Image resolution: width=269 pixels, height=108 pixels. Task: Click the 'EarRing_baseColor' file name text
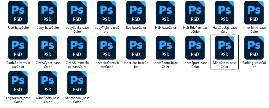click(254, 65)
